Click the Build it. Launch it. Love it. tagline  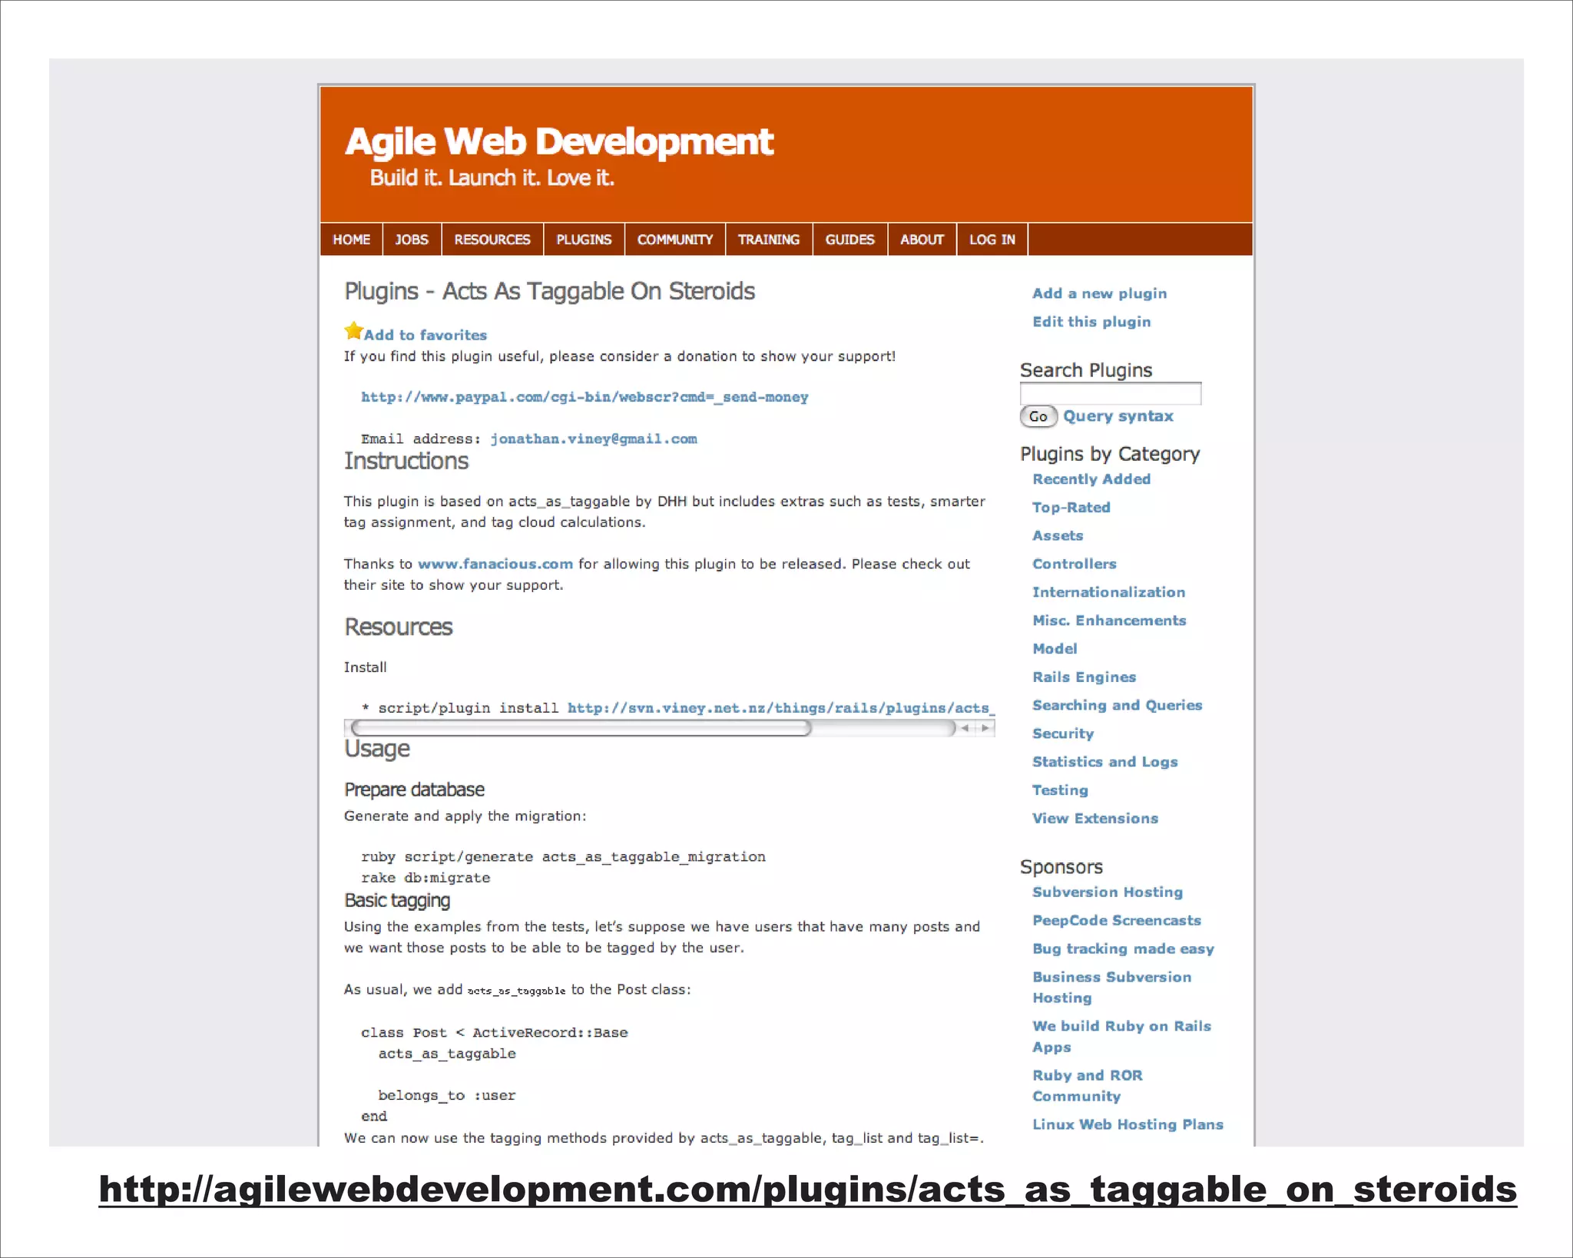pyautogui.click(x=492, y=177)
